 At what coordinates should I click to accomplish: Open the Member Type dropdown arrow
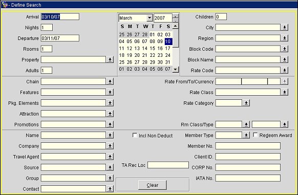coord(246,135)
